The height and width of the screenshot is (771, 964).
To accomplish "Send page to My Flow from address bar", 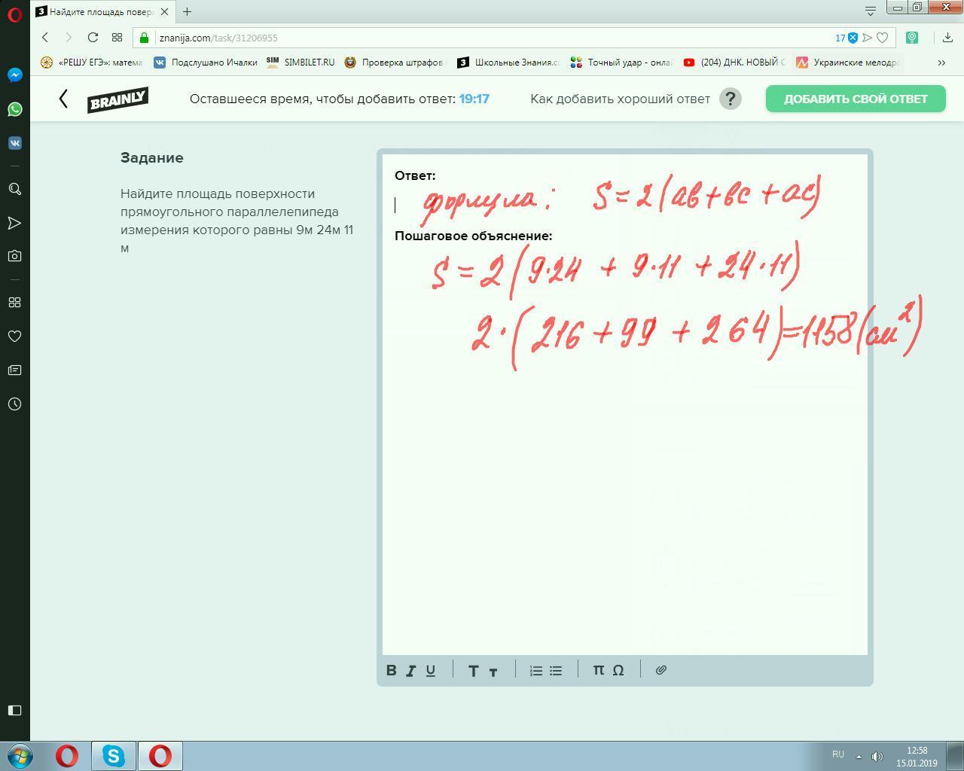I will point(868,38).
